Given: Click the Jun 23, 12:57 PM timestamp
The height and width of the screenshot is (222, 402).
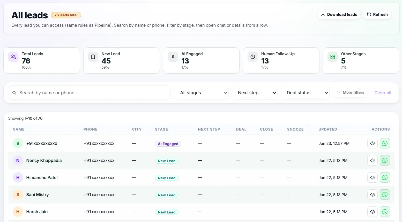Looking at the screenshot, I should tap(334, 143).
